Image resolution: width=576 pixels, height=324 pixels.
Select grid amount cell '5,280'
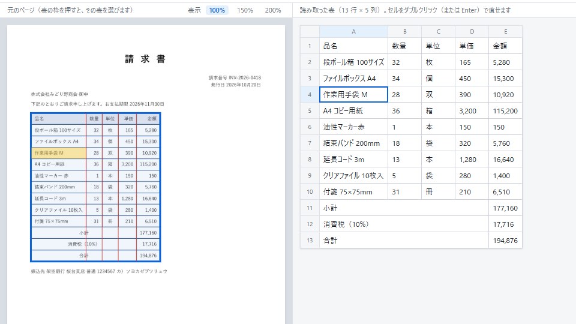click(505, 62)
